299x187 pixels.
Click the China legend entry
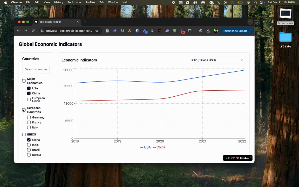coord(159,147)
